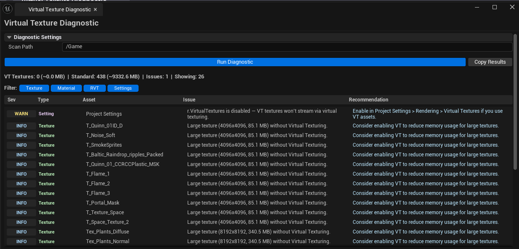The height and width of the screenshot is (249, 519).
Task: Click the VT Textures summary status line
Action: coord(104,77)
